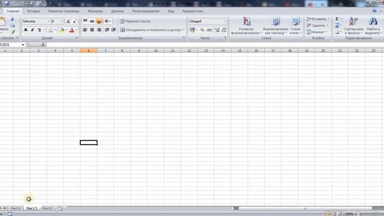Apply the accounting currency format icon
The height and width of the screenshot is (216, 384).
(192, 30)
